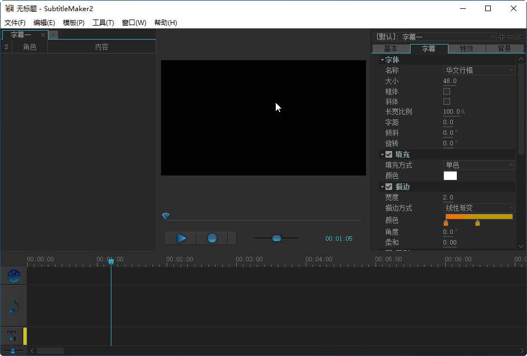
Task: Open the 描边方式 线性渐变 dropdown
Action: [x=479, y=208]
